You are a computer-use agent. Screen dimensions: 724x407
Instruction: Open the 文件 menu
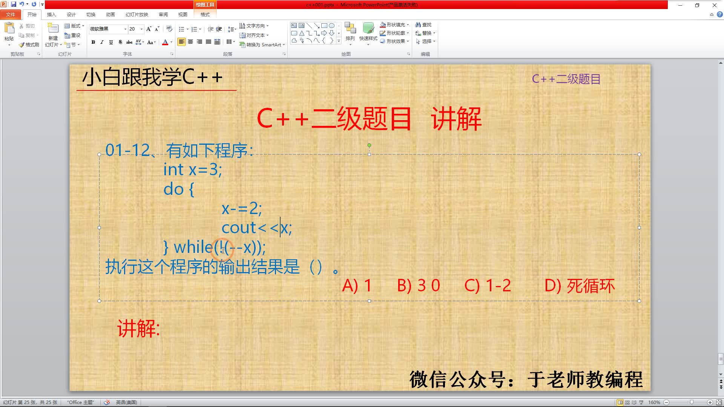pos(11,14)
